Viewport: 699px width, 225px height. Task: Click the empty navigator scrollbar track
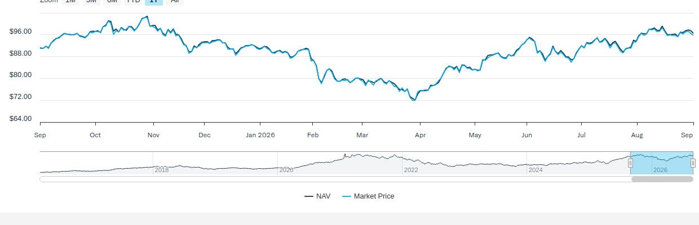click(335, 179)
